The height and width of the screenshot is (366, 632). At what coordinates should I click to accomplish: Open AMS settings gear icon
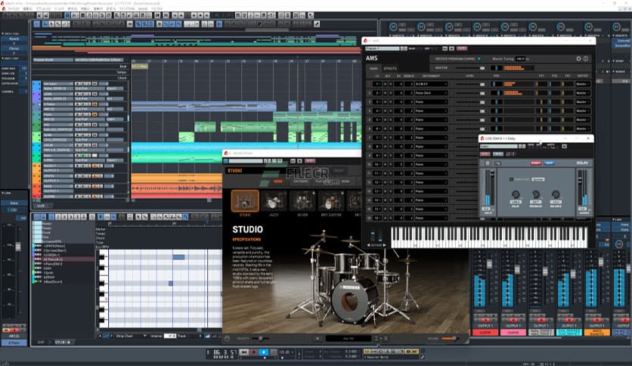click(579, 58)
